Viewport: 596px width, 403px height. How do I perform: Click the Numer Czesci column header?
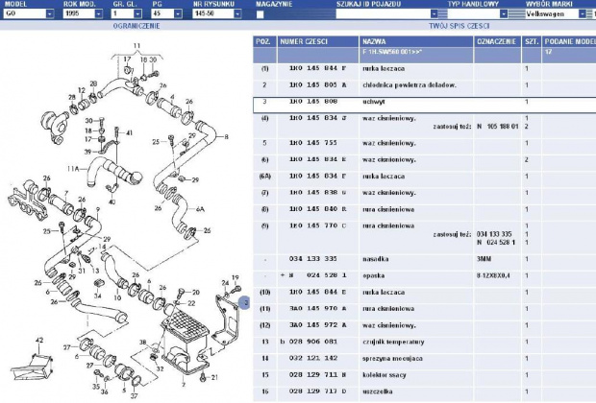coord(308,43)
